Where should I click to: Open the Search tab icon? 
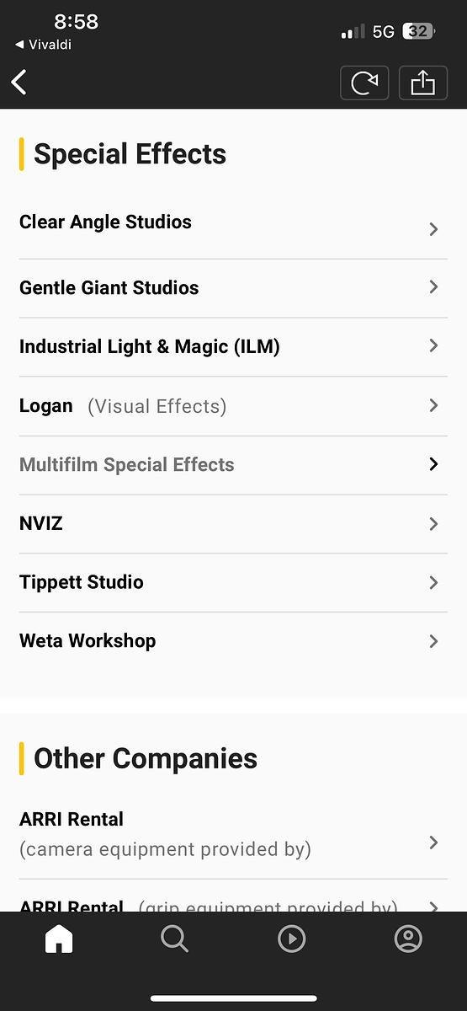(x=174, y=939)
